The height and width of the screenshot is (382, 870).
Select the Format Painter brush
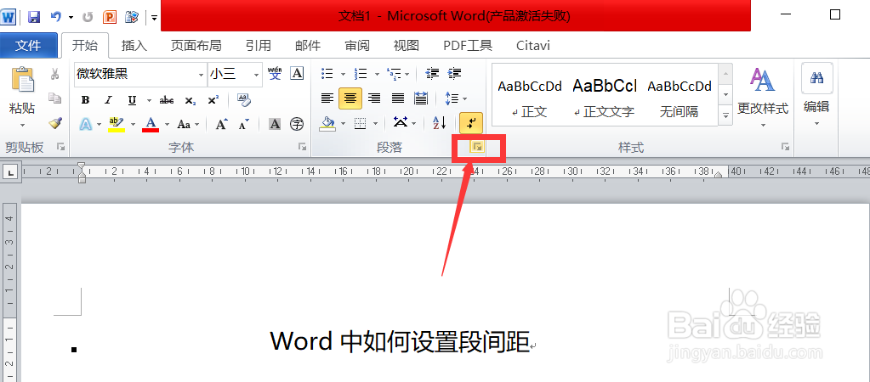55,123
